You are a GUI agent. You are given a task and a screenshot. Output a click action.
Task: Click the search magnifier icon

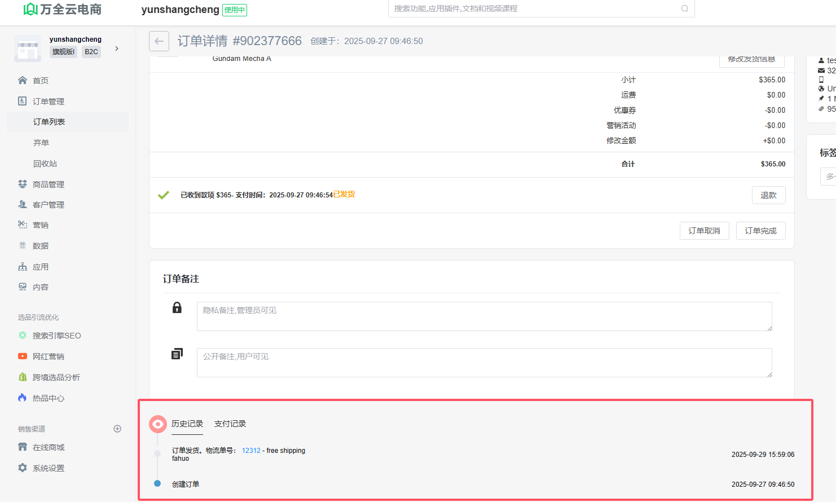tap(684, 8)
